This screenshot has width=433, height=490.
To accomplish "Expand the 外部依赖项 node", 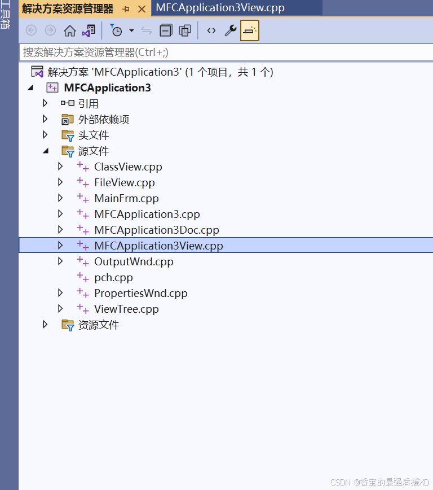I will click(x=45, y=119).
